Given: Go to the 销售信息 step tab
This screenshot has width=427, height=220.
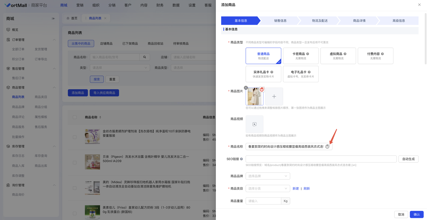Looking at the screenshot, I should [x=280, y=21].
